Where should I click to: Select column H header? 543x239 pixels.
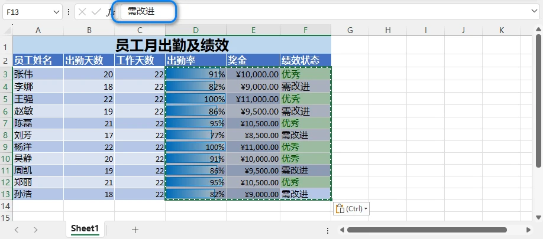point(387,31)
